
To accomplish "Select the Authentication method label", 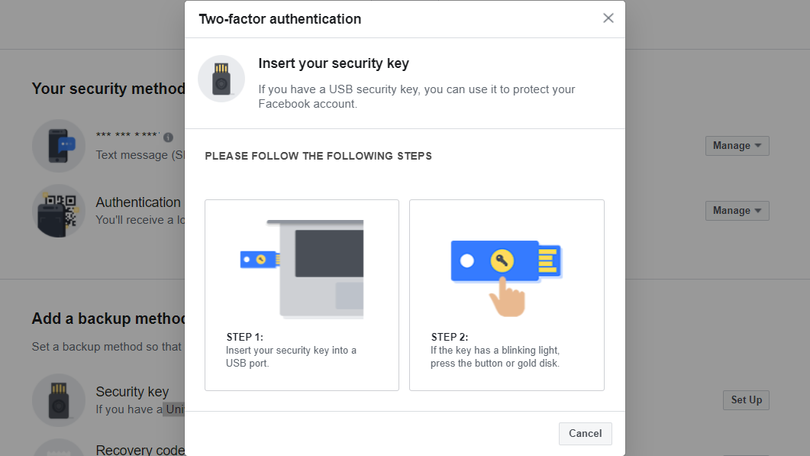I will click(138, 202).
